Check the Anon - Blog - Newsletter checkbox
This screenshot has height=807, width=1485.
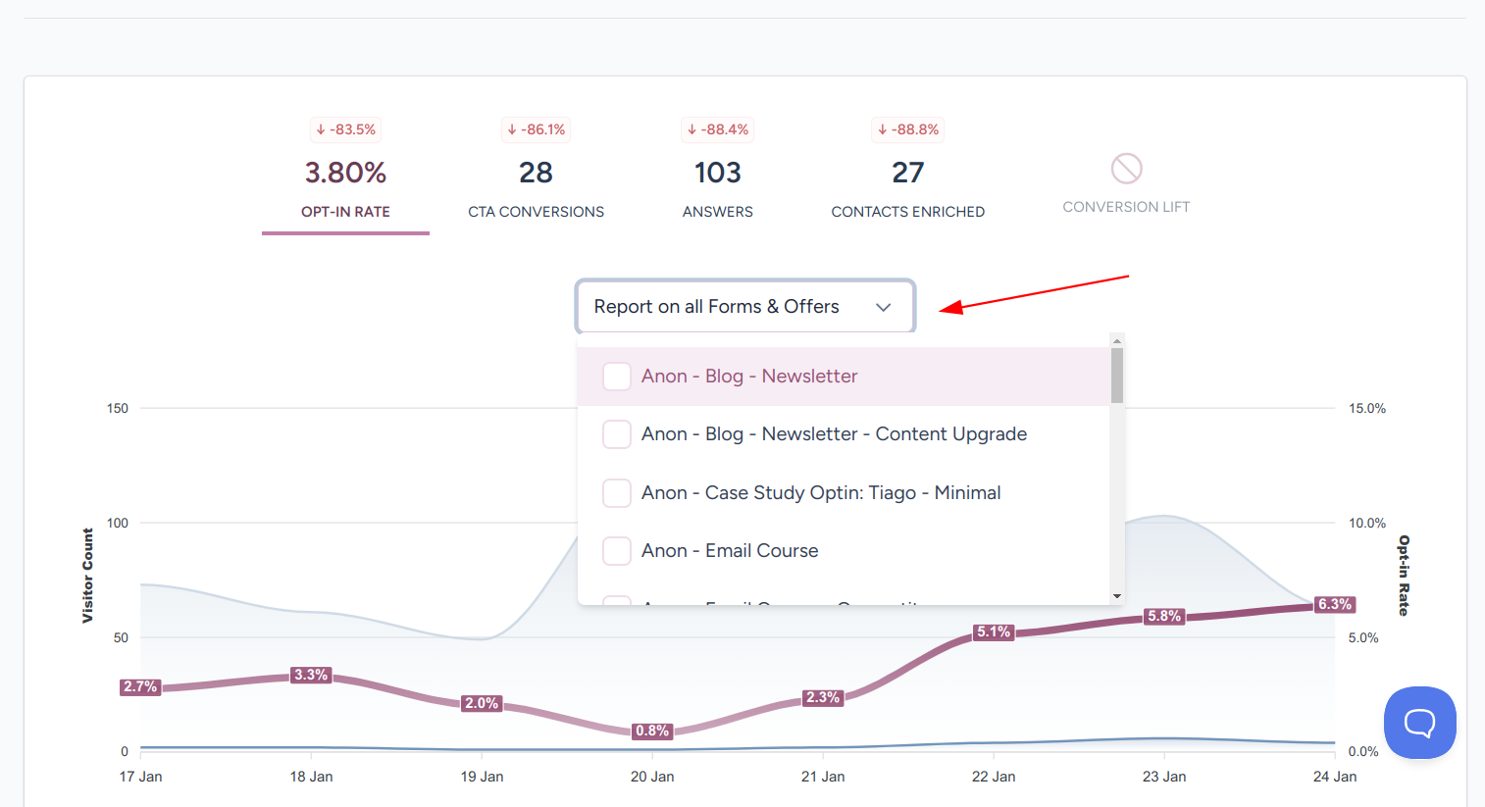coord(617,377)
